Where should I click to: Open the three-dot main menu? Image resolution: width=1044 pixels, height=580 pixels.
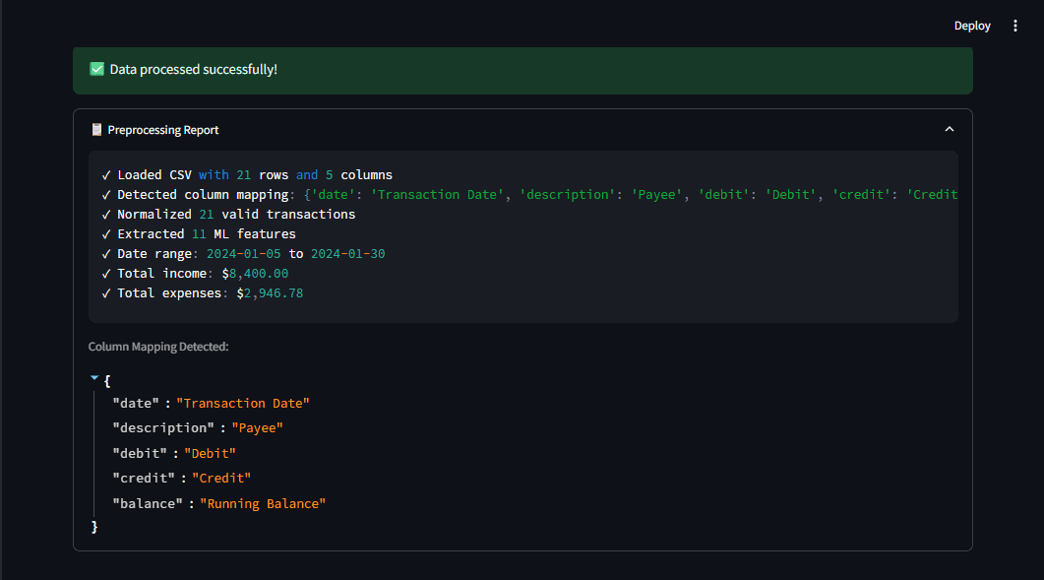[x=1015, y=26]
